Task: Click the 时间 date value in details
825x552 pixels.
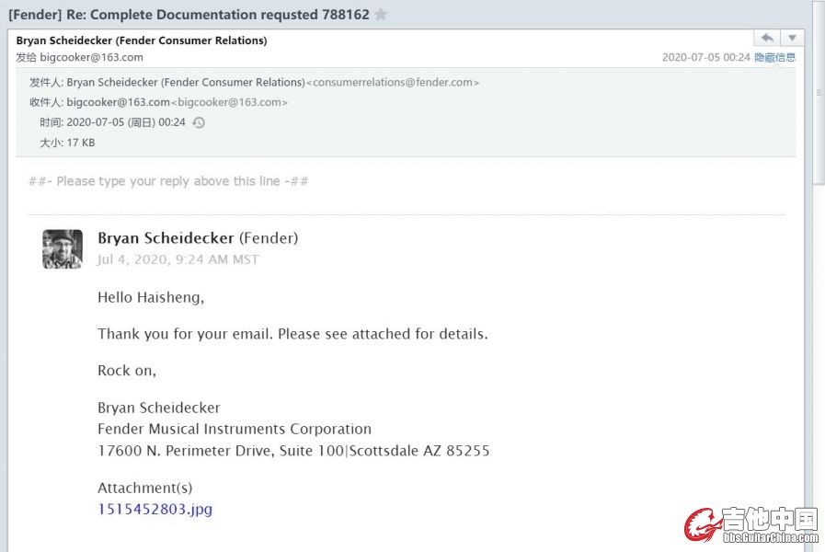Action: click(x=126, y=122)
